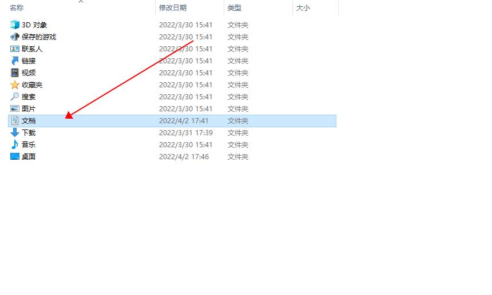Toggle sort direction arrow above 名称

click(x=81, y=2)
